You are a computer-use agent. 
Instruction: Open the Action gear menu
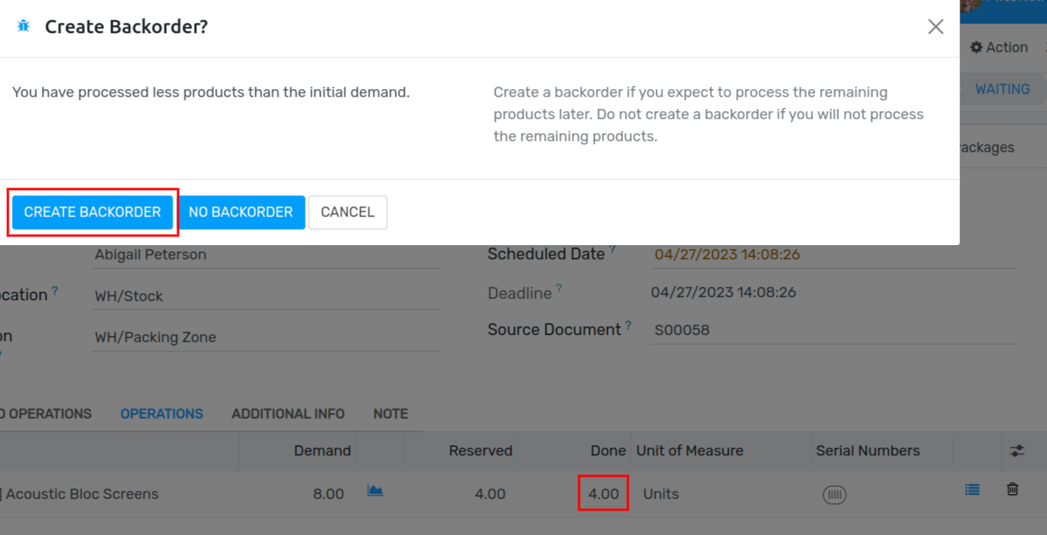coord(999,47)
